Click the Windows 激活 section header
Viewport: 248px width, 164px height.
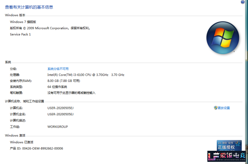pyautogui.click(x=15, y=135)
